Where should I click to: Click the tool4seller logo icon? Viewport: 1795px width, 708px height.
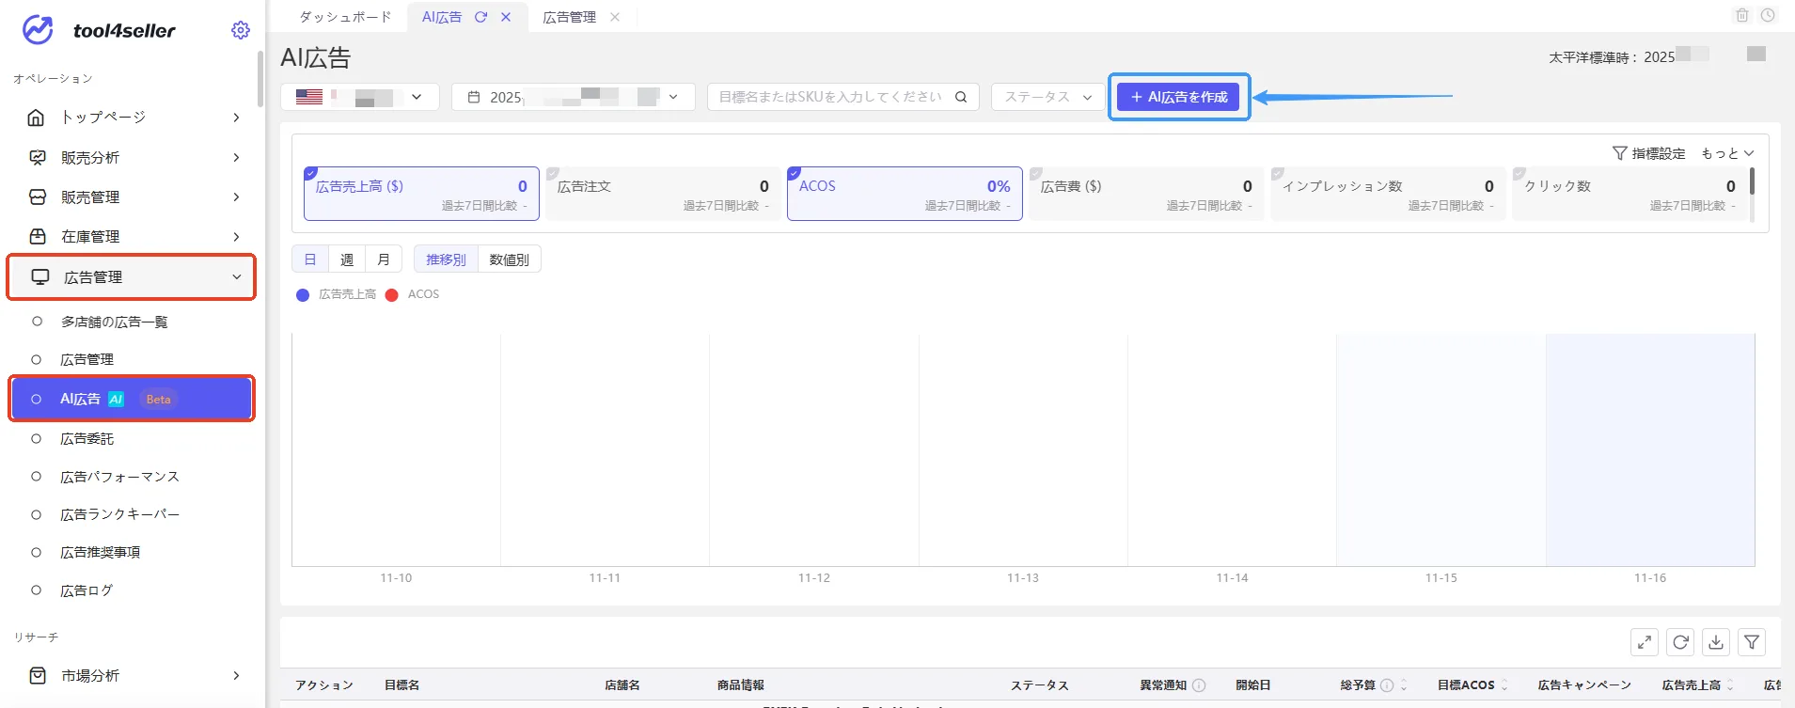tap(38, 30)
